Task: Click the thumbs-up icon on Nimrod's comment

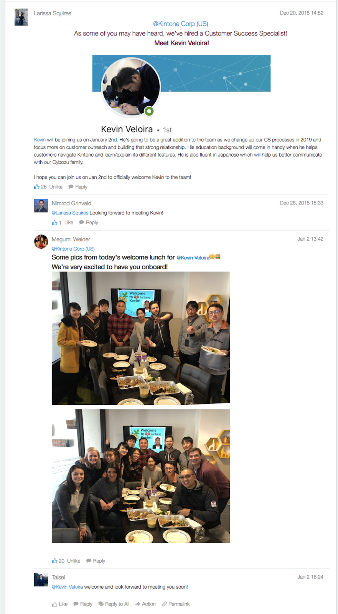Action: click(x=54, y=223)
